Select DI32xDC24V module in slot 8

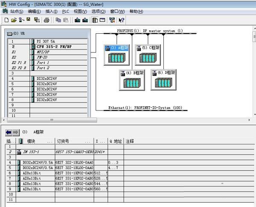[x=48, y=100]
